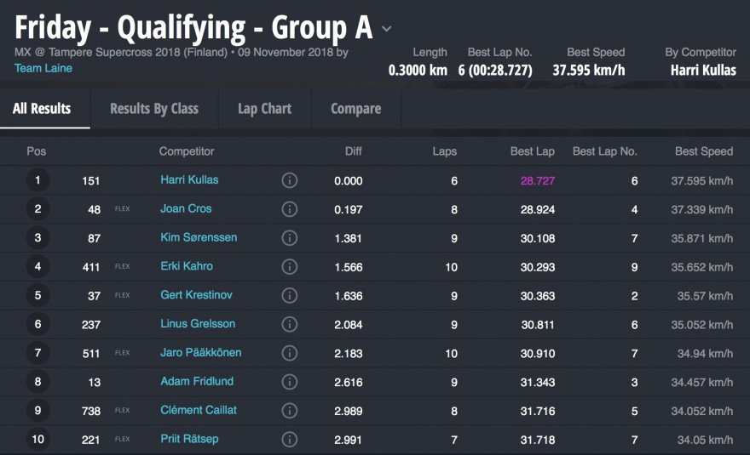The width and height of the screenshot is (750, 455).
Task: Sort by Best Lap column header
Action: pyautogui.click(x=533, y=151)
